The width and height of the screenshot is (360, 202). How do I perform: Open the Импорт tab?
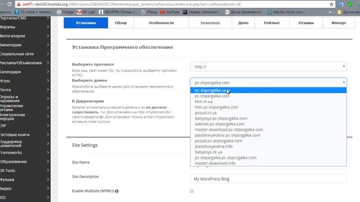339,23
